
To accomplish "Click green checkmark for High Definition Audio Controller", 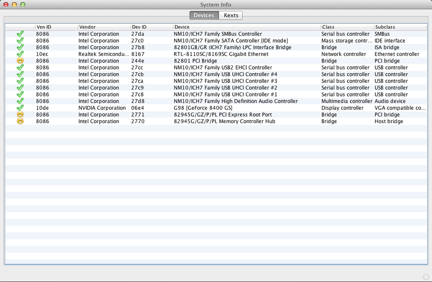I will tap(20, 101).
